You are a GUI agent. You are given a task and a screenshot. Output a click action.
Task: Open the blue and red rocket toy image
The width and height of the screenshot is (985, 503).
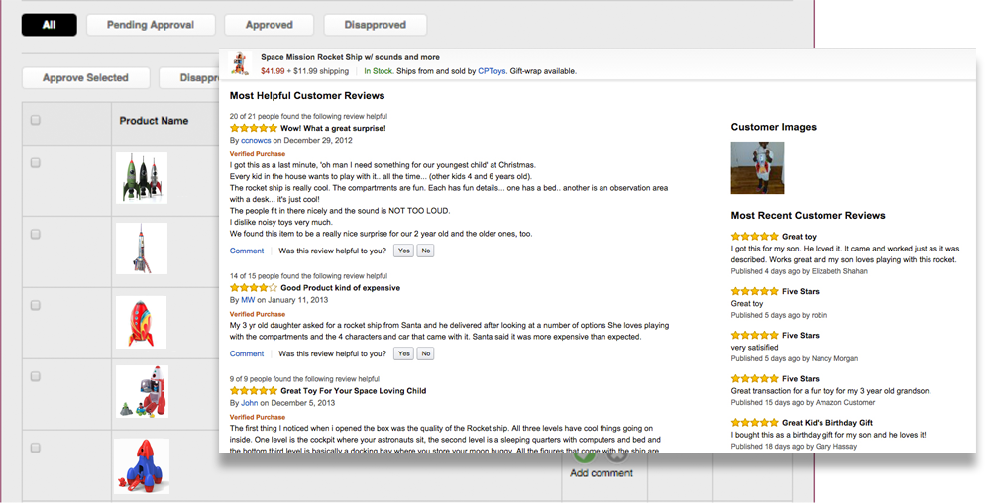(x=142, y=466)
